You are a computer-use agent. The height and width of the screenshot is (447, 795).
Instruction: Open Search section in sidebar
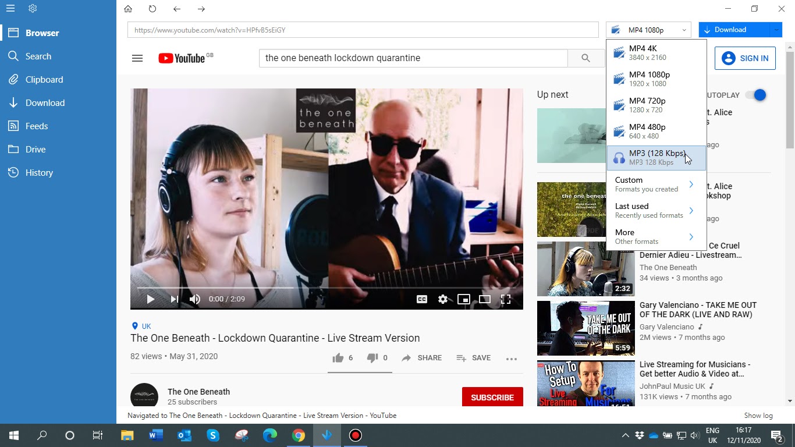(x=58, y=56)
